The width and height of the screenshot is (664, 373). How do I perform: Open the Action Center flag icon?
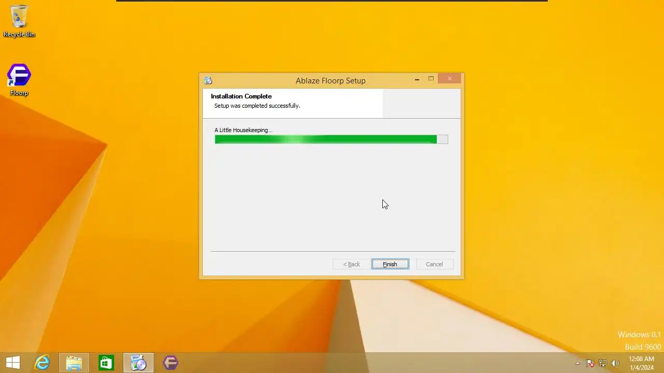click(x=590, y=363)
